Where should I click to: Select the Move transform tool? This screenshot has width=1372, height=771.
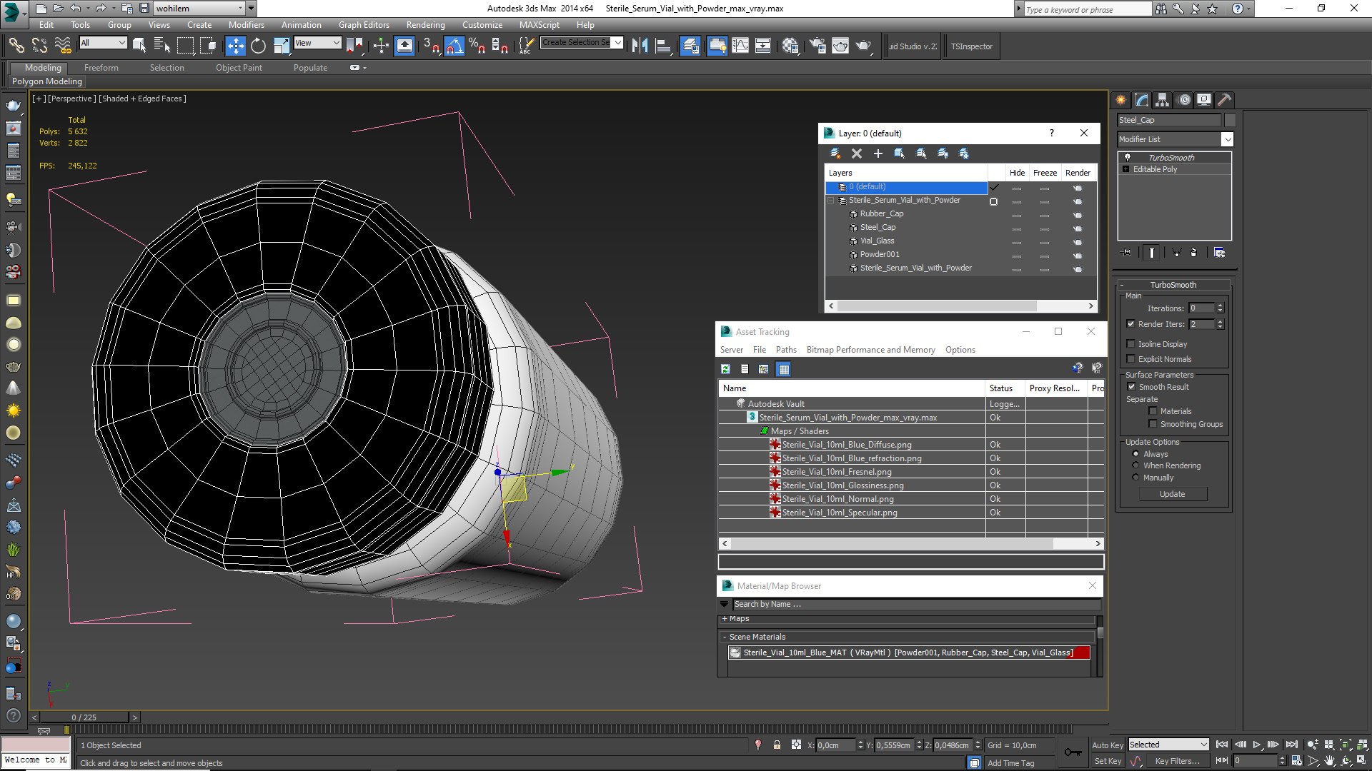coord(235,46)
